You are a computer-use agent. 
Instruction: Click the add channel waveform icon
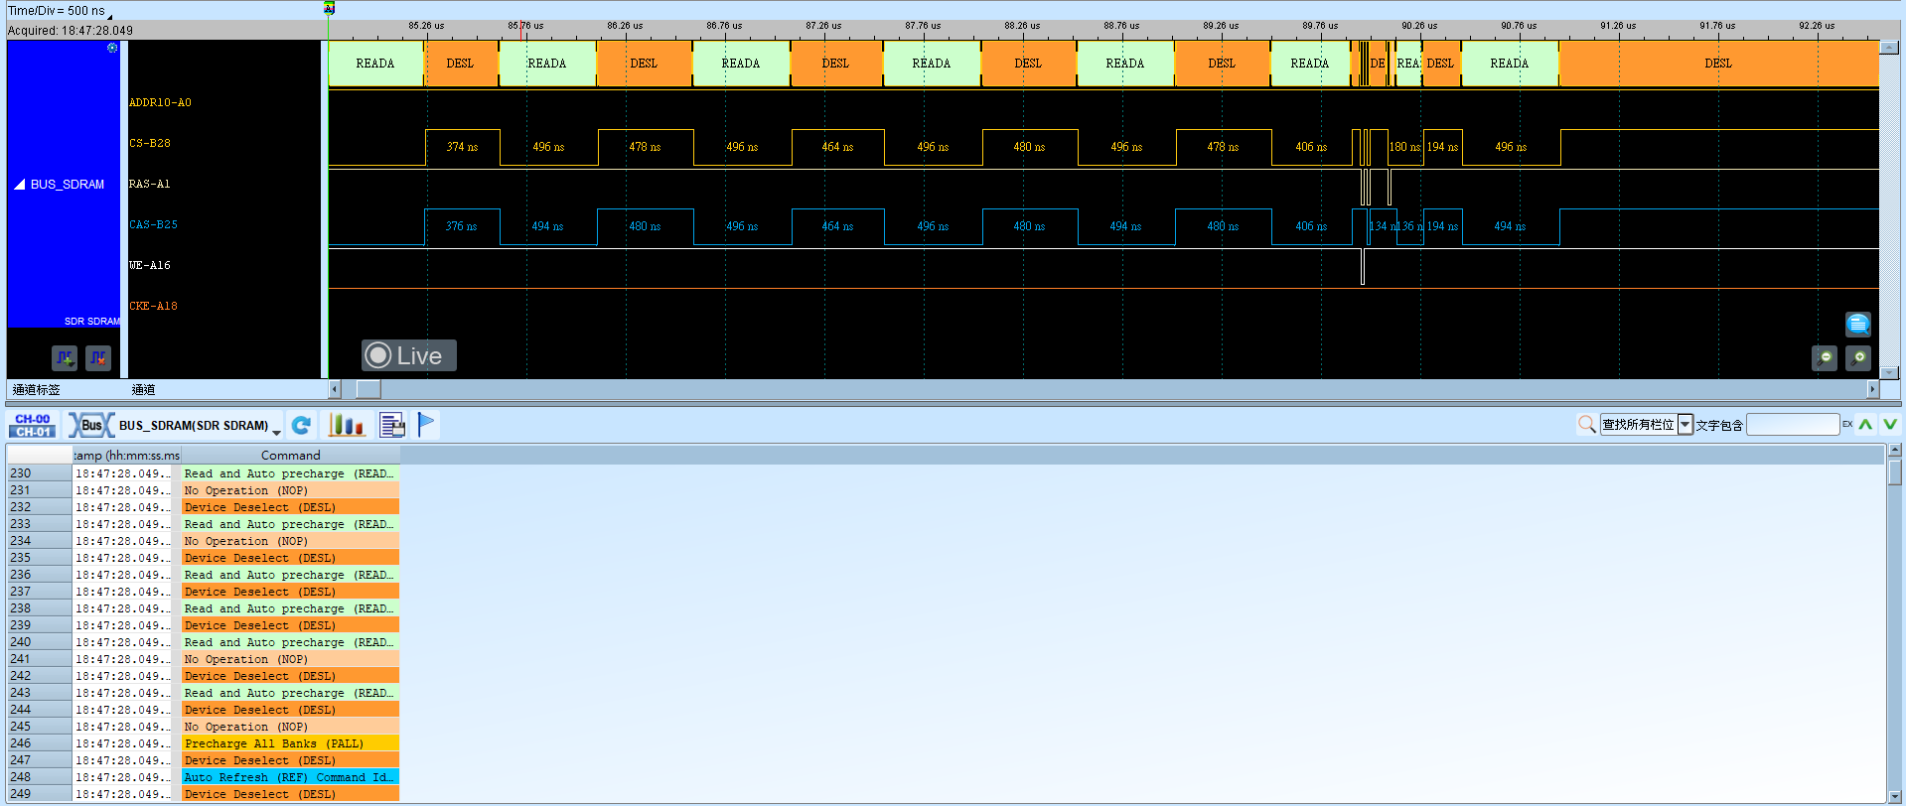click(65, 357)
